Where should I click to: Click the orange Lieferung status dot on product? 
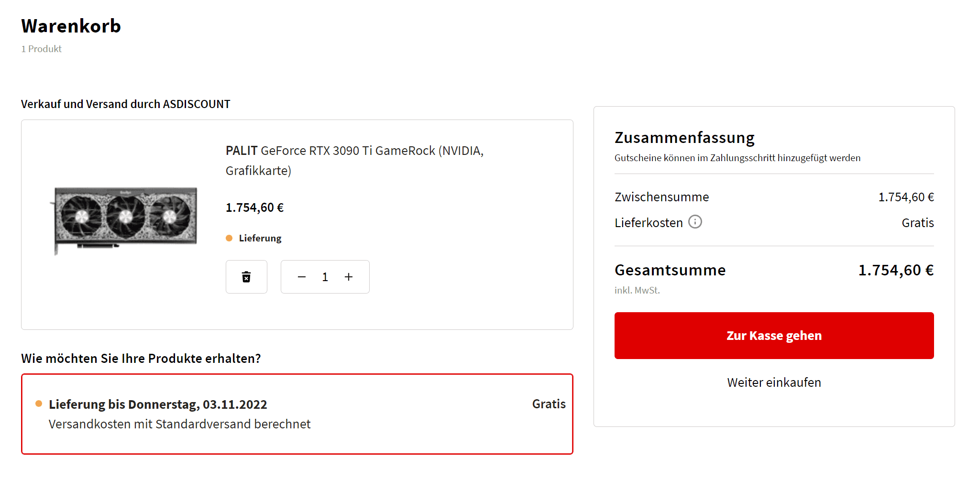pos(229,238)
